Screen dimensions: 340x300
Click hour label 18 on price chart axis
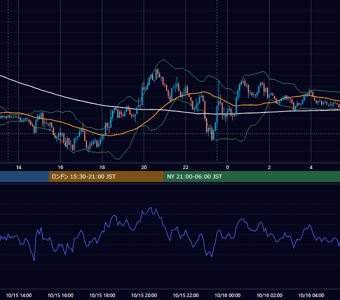pyautogui.click(x=102, y=167)
